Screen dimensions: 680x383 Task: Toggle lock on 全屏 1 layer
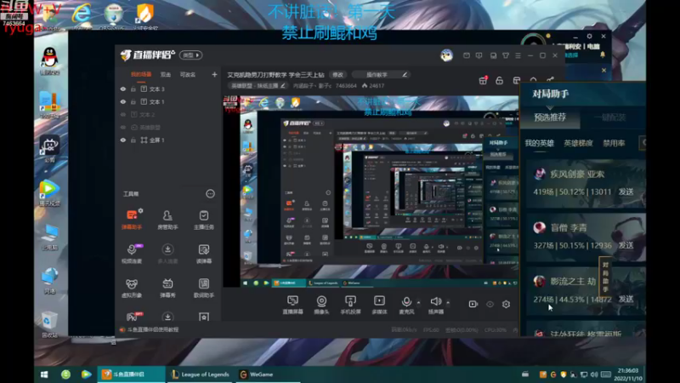coord(133,140)
